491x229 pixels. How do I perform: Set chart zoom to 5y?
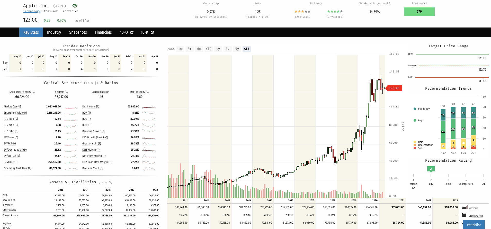pyautogui.click(x=237, y=49)
